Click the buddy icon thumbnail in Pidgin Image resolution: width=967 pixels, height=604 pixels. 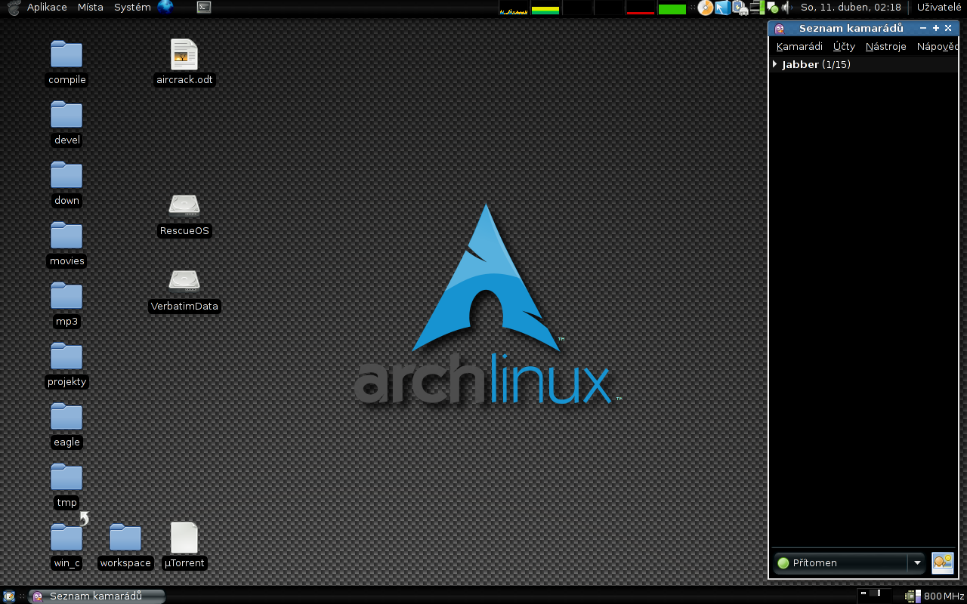[x=942, y=562]
